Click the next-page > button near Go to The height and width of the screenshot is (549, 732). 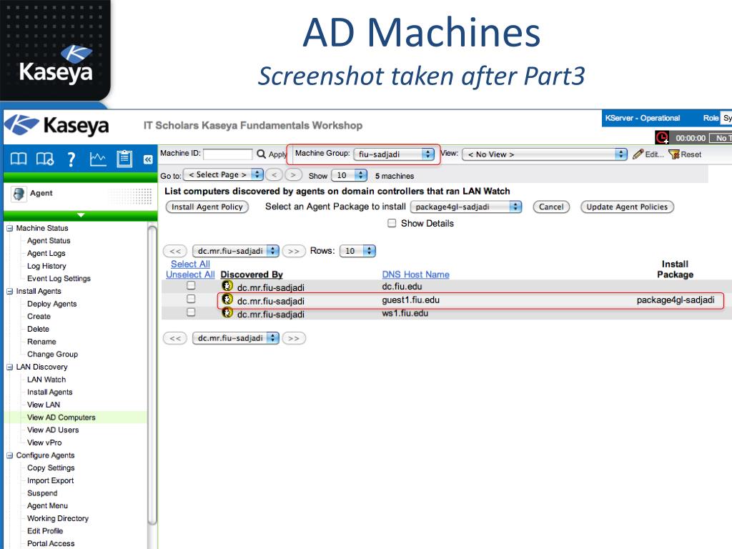pos(293,175)
